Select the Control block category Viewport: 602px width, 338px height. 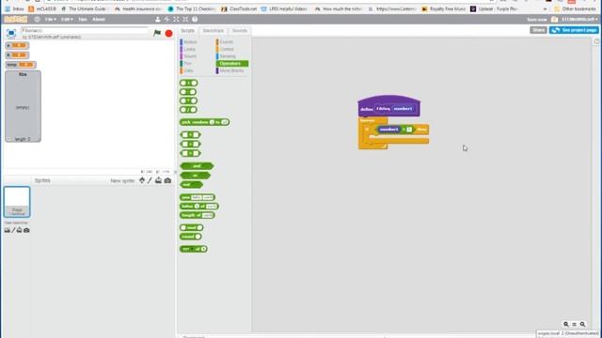pyautogui.click(x=226, y=49)
